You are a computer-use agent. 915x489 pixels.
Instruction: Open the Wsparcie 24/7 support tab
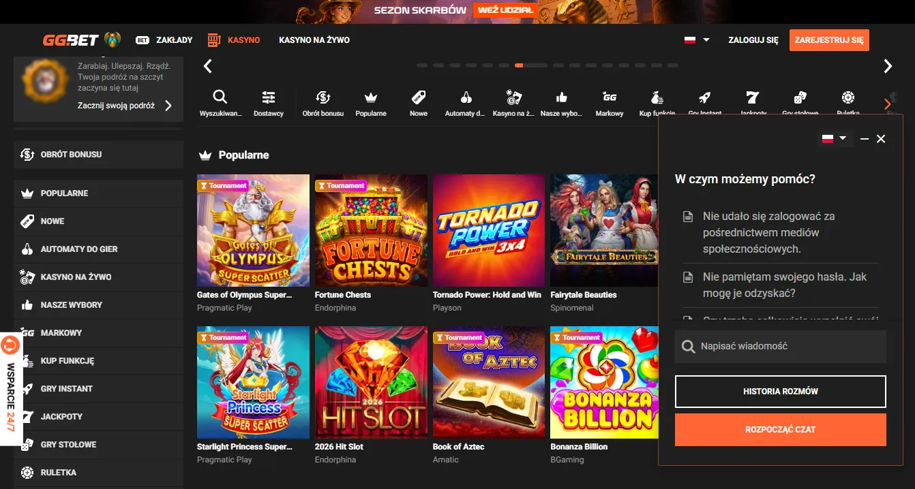pyautogui.click(x=11, y=388)
